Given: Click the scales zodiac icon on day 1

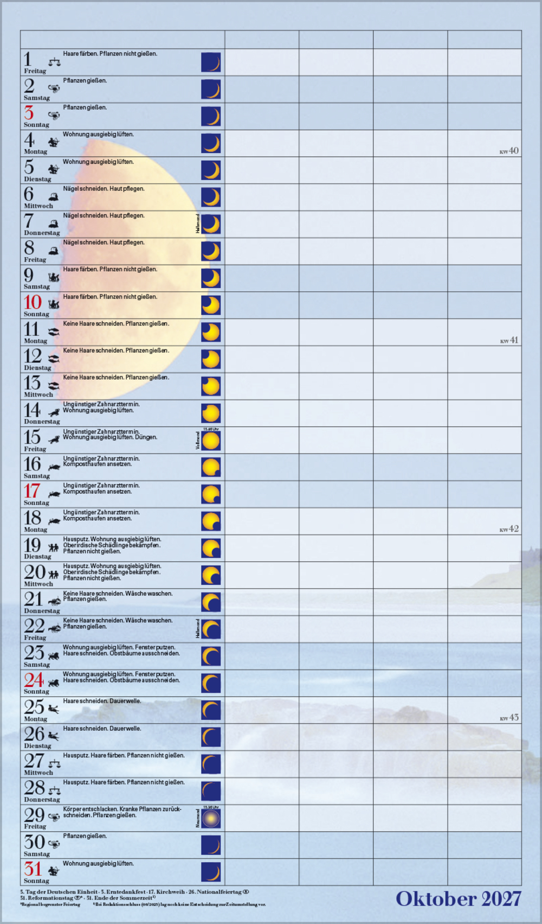Looking at the screenshot, I should coord(54,62).
